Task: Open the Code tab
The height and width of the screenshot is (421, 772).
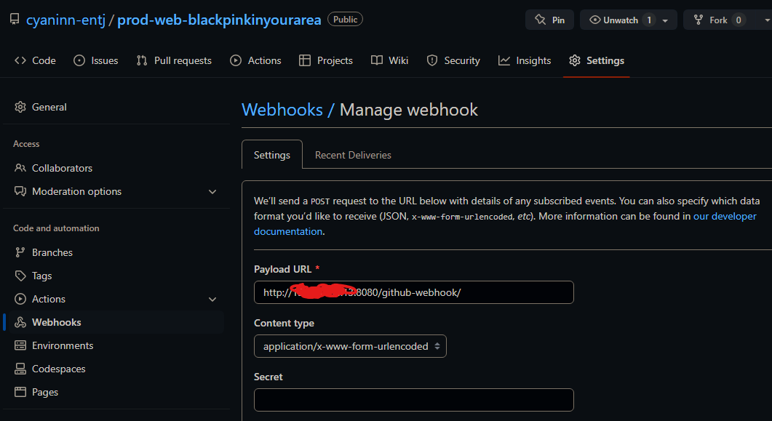Action: click(x=35, y=60)
